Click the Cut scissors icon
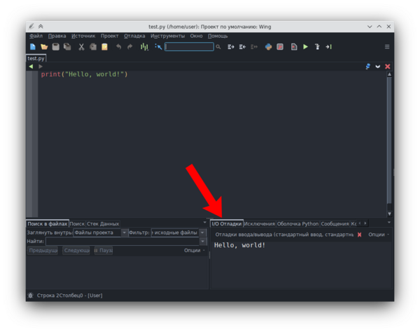 [x=81, y=47]
